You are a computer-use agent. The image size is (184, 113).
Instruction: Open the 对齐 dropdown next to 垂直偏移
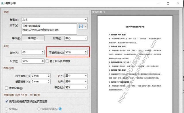[76, 82]
